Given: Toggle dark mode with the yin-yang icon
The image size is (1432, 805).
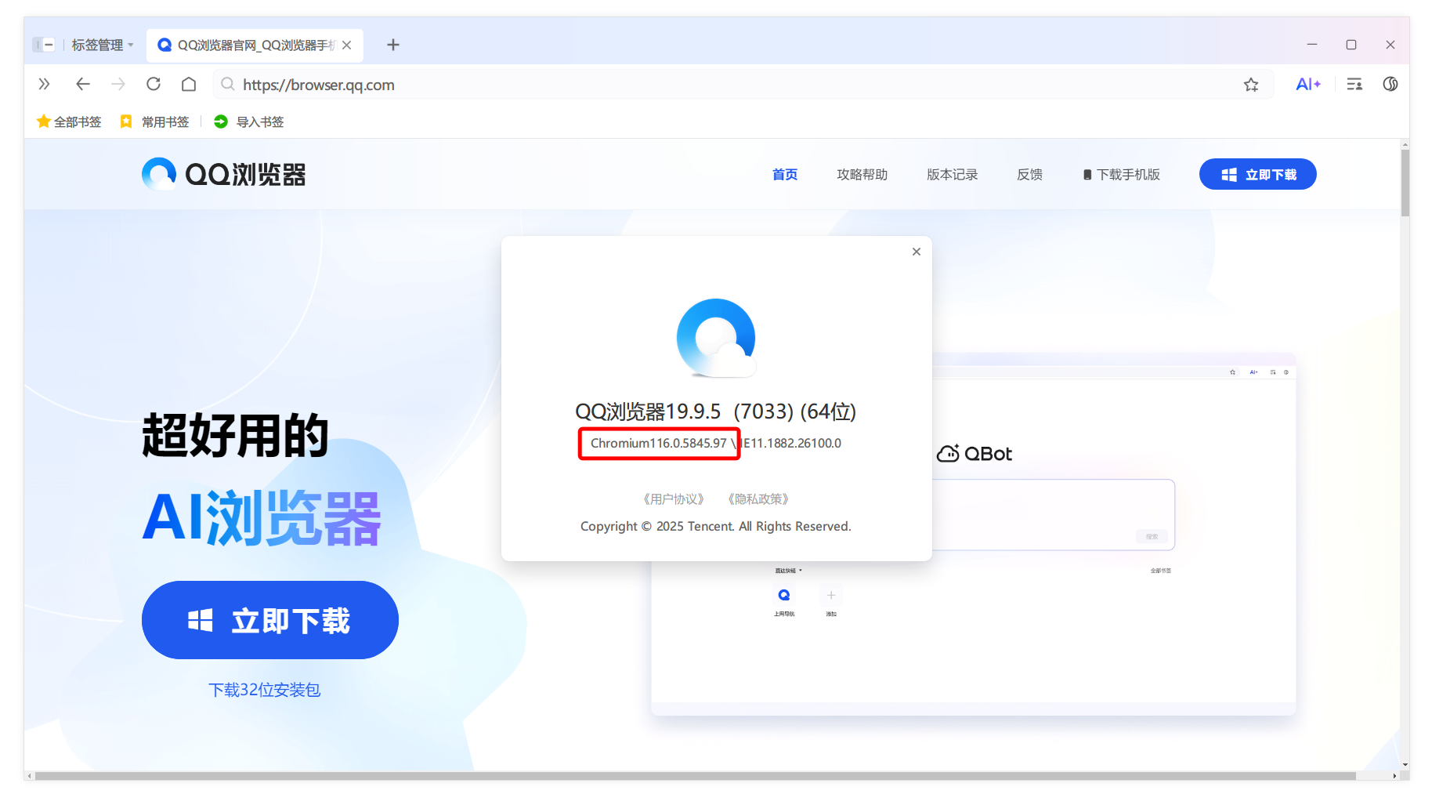Looking at the screenshot, I should 1390,84.
